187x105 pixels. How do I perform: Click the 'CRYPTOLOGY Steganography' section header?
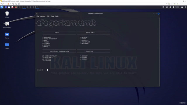click(60, 51)
